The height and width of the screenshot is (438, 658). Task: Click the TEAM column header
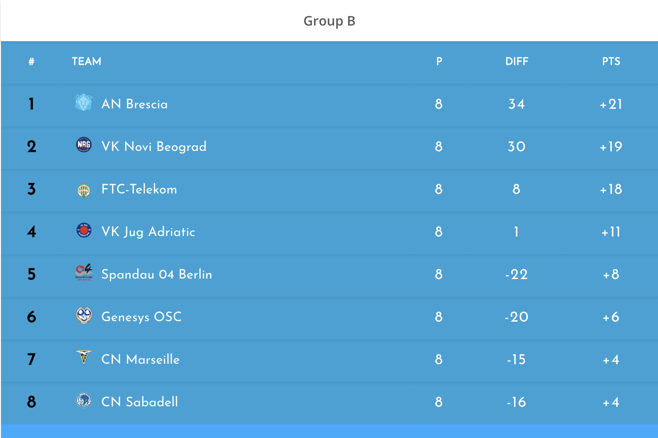[87, 61]
